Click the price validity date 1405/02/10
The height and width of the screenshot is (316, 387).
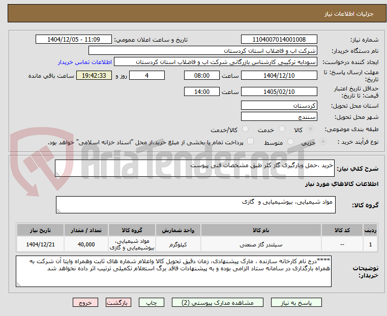click(279, 91)
